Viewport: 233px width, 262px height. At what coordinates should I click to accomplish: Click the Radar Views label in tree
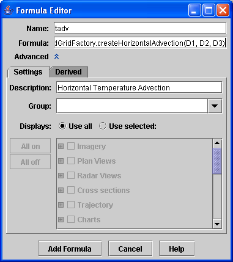pos(99,176)
